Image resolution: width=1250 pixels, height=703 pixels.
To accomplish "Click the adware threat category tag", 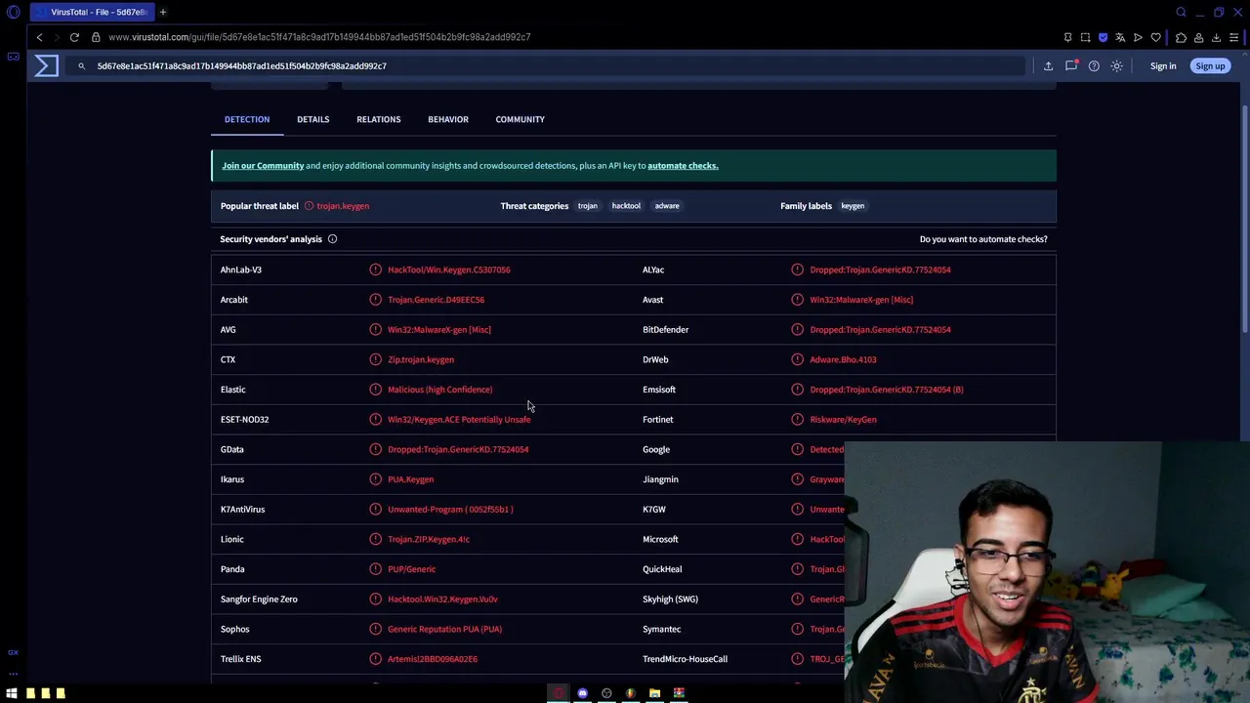I will pyautogui.click(x=667, y=206).
